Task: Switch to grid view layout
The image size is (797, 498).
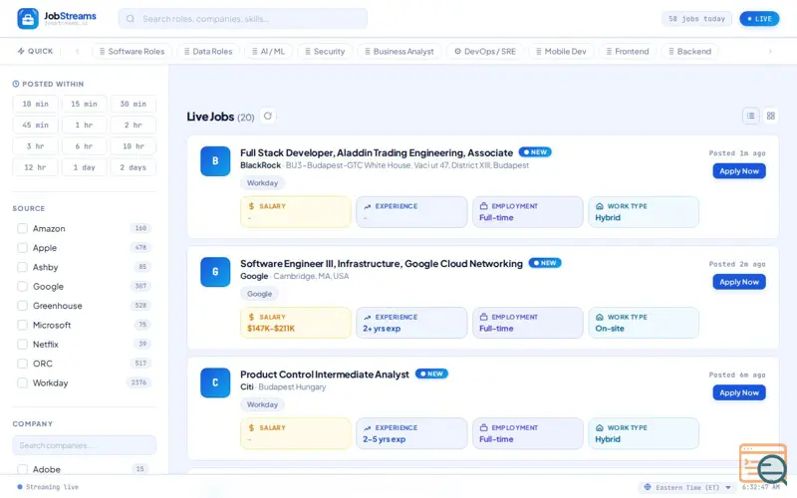Action: point(770,116)
